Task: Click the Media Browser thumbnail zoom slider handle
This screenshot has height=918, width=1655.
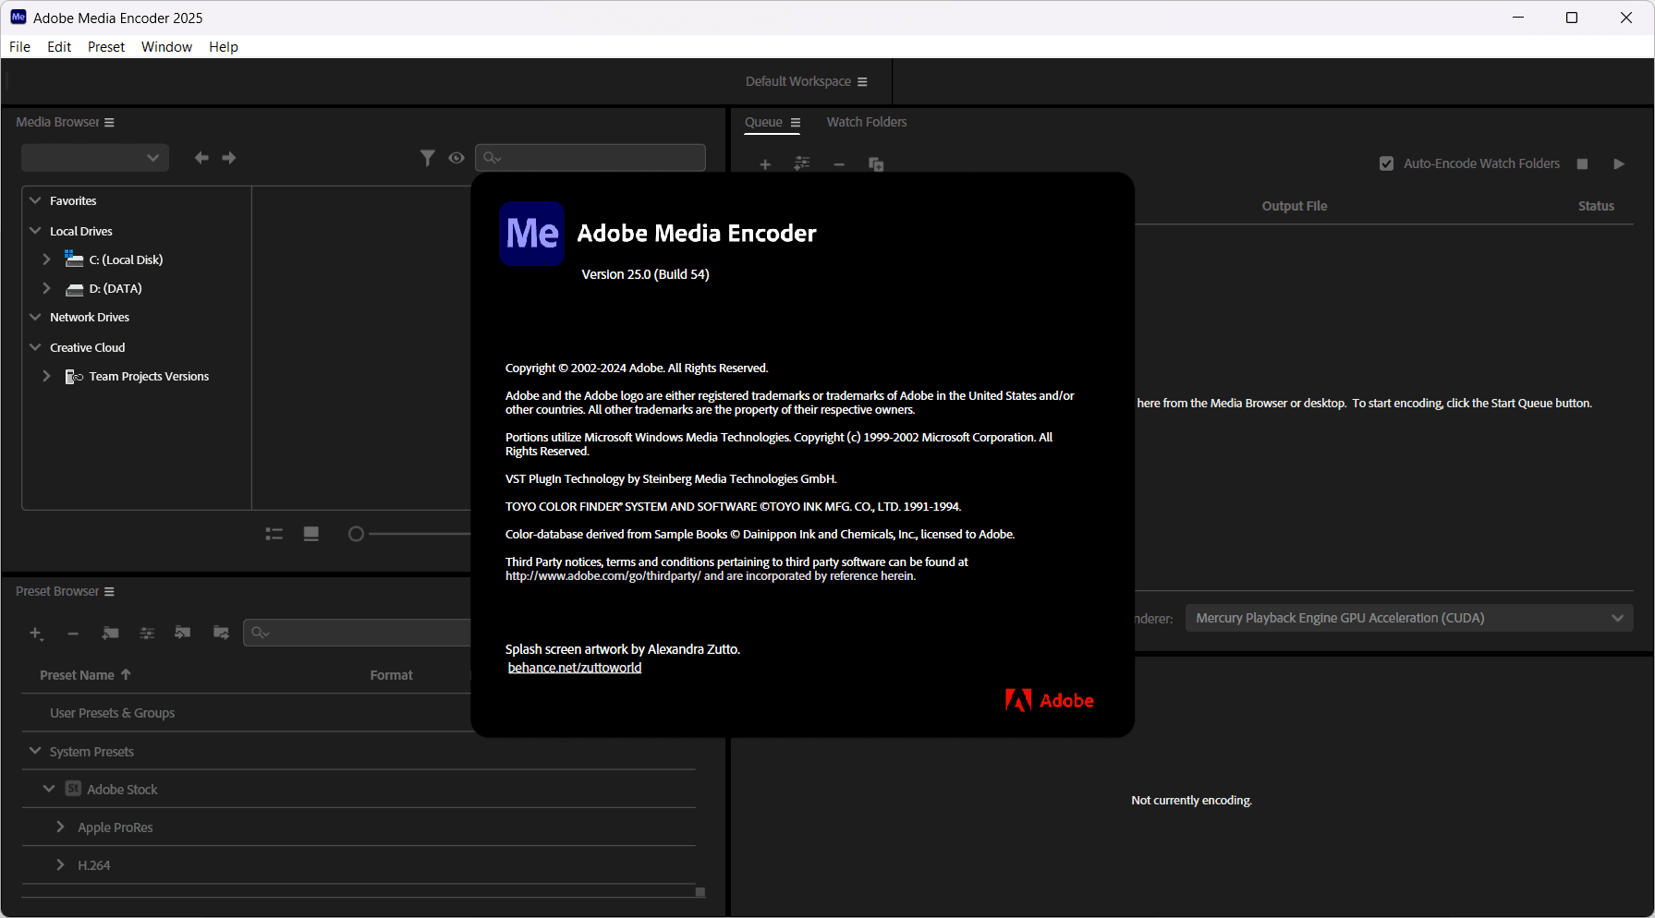Action: click(x=356, y=534)
